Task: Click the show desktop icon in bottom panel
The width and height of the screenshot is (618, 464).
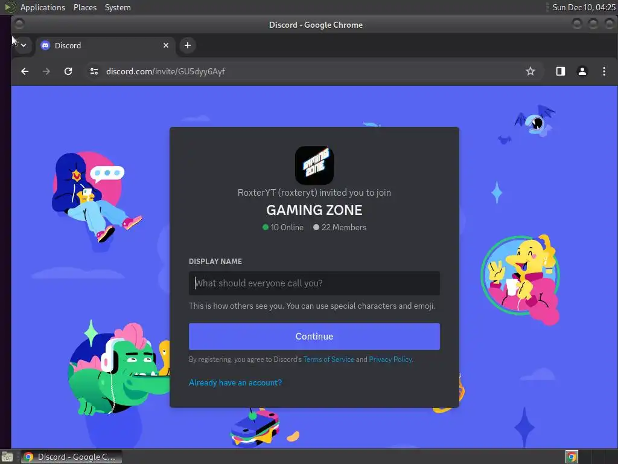Action: (7, 457)
